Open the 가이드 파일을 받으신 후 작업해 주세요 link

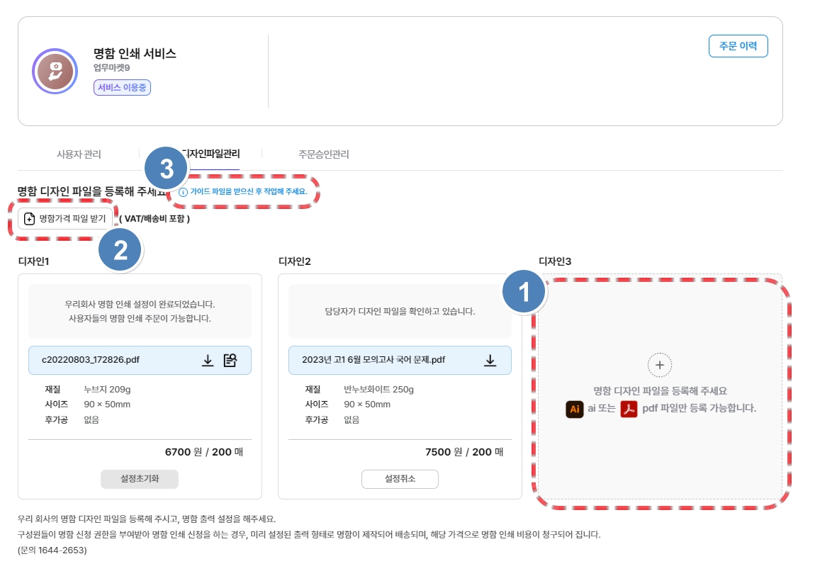point(248,192)
